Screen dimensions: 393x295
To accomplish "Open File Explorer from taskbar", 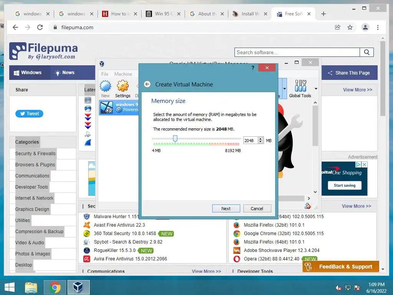I will tap(31, 287).
